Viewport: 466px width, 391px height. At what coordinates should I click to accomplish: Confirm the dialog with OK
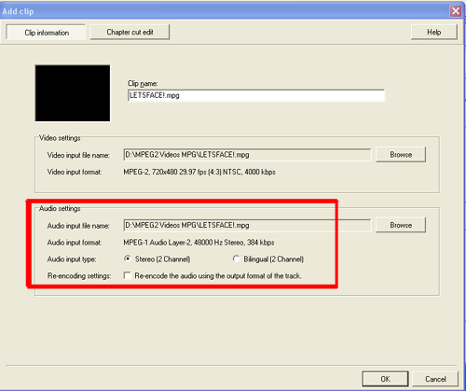pyautogui.click(x=385, y=379)
